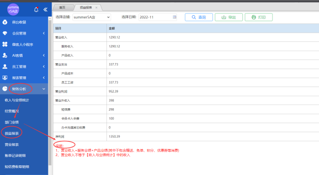Click the 导出 export button
319x175 pixels.
click(229, 17)
